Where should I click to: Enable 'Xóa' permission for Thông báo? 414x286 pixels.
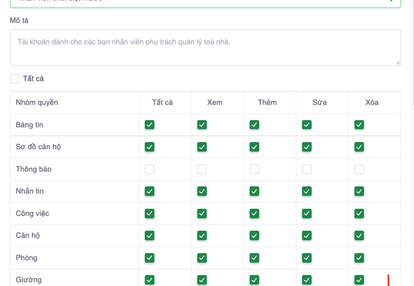point(359,169)
